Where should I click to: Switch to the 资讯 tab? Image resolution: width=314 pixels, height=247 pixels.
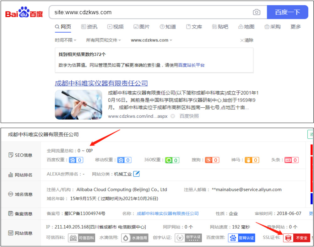[89, 27]
